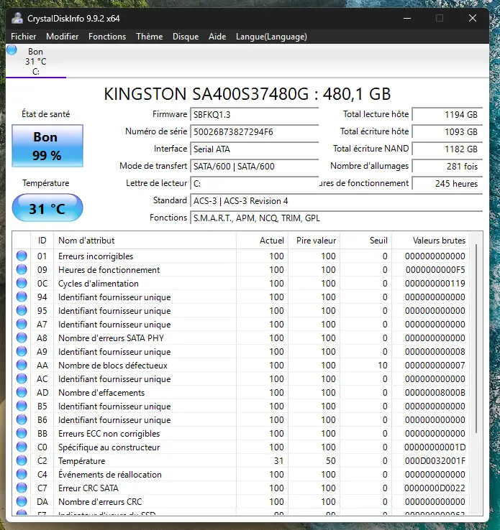Open the Fichier menu
Image resolution: width=500 pixels, height=530 pixels.
pyautogui.click(x=23, y=37)
